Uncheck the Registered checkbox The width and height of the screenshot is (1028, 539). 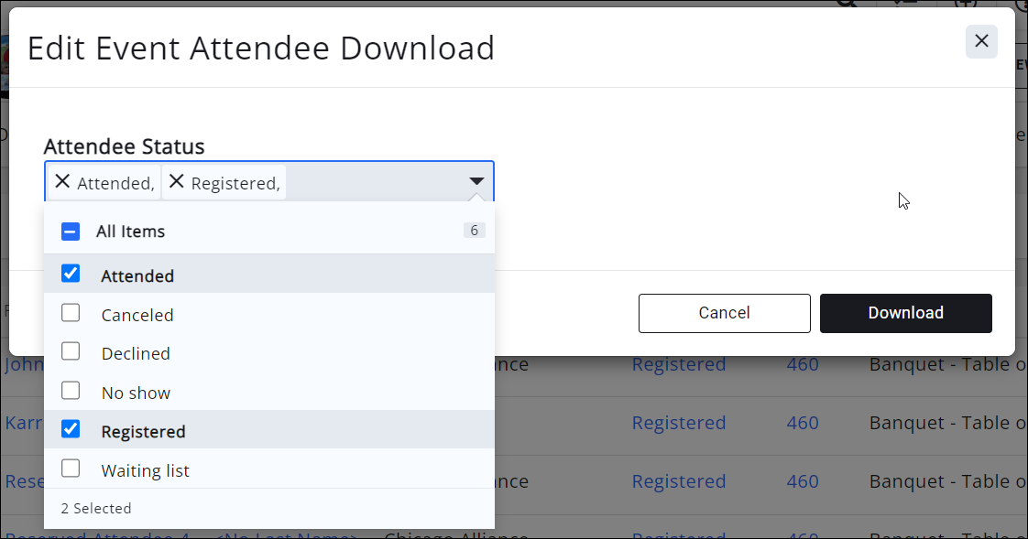click(71, 429)
